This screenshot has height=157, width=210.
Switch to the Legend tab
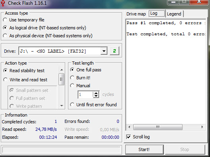pos(174,14)
